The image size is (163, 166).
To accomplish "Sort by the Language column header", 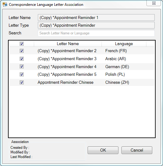I will point(124,44).
